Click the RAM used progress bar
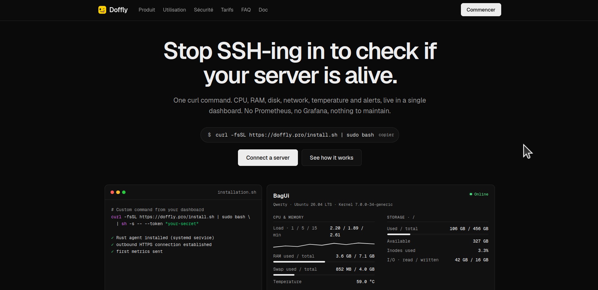The width and height of the screenshot is (598, 290). click(x=324, y=262)
